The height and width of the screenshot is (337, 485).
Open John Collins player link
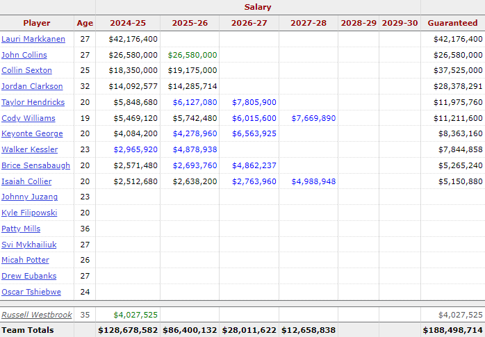click(x=24, y=55)
